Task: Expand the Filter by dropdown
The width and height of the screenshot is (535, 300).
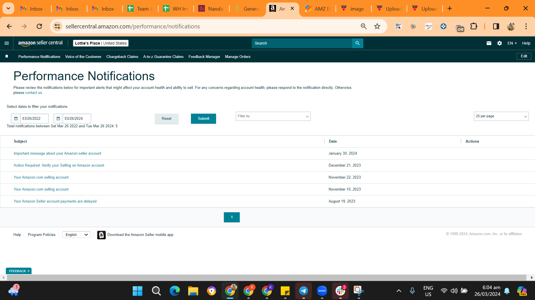Action: click(x=273, y=116)
